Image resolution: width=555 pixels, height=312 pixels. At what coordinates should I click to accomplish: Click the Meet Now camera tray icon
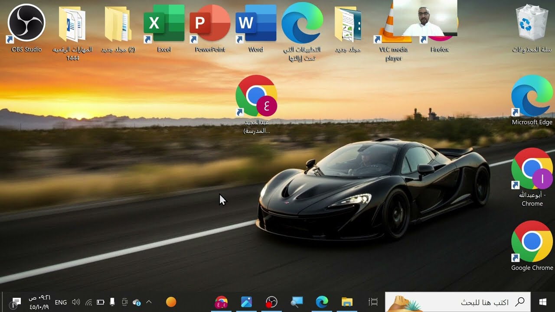click(x=125, y=302)
